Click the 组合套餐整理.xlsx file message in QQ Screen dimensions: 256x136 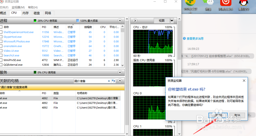(x=217, y=56)
